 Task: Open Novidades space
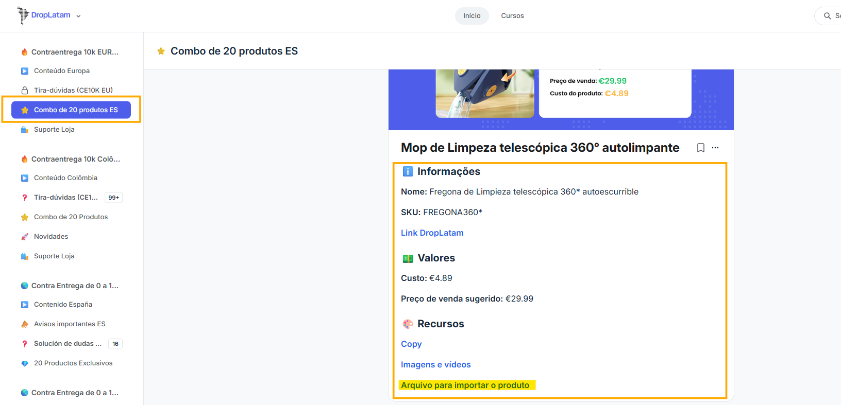pos(51,237)
